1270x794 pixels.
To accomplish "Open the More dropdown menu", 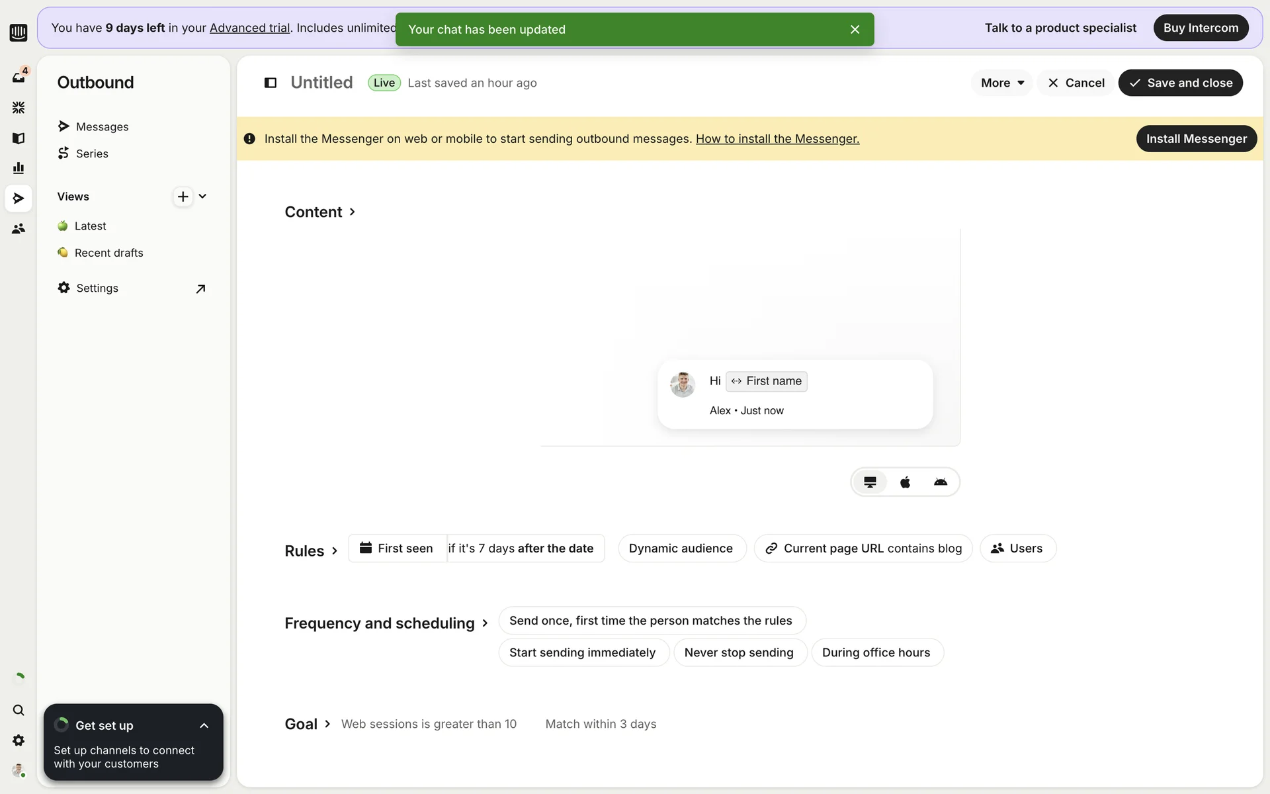I will tap(1001, 83).
